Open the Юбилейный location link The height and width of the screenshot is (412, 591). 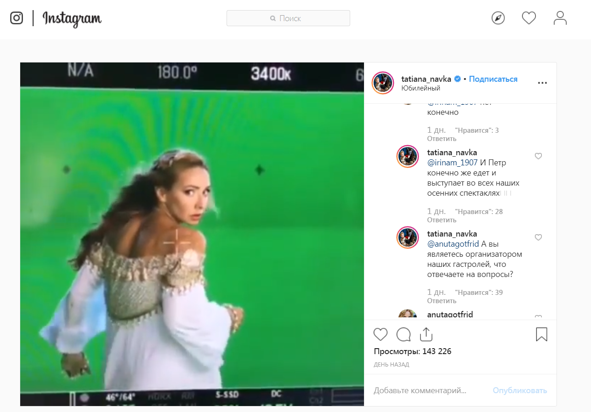pos(421,88)
